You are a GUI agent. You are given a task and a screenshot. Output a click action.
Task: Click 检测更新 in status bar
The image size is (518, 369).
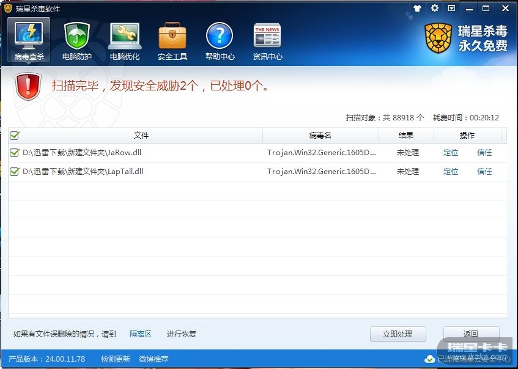tap(116, 359)
